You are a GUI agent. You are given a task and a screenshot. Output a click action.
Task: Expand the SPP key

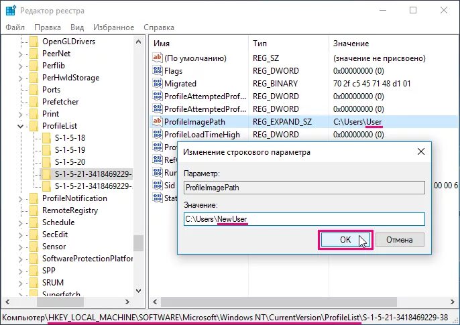point(20,271)
